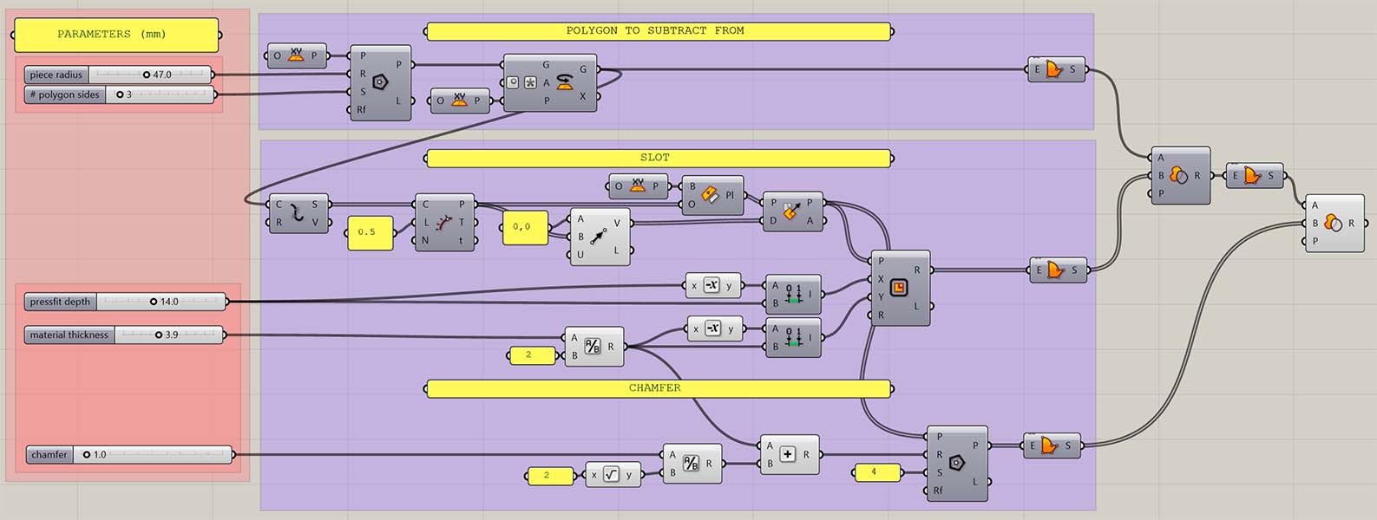Image resolution: width=1377 pixels, height=520 pixels.
Task: Click the yellow 4 panel feeding Polygon sides
Action: 878,472
